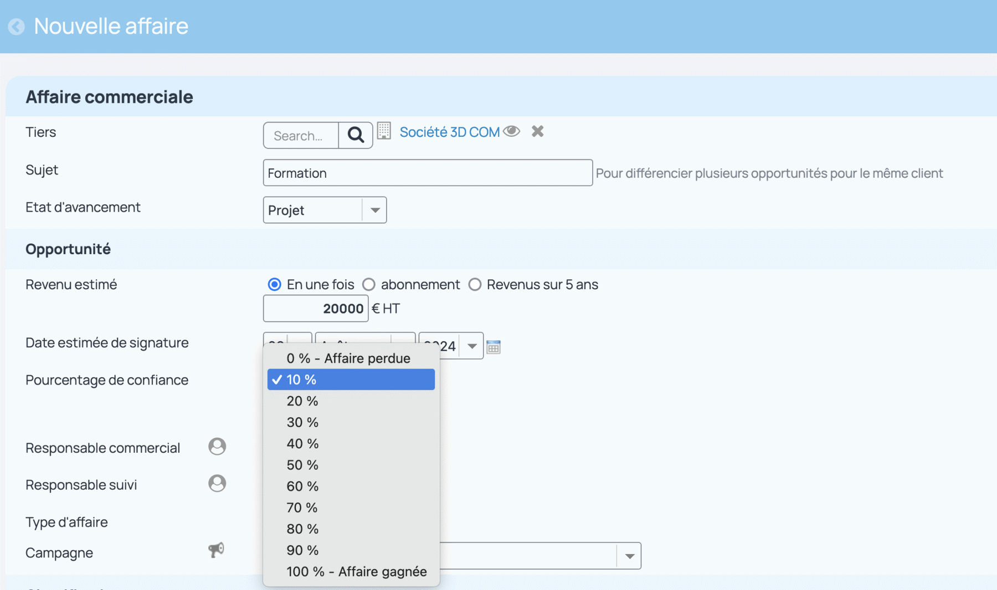Open the Société 3D COM link
The width and height of the screenshot is (997, 590).
point(450,132)
